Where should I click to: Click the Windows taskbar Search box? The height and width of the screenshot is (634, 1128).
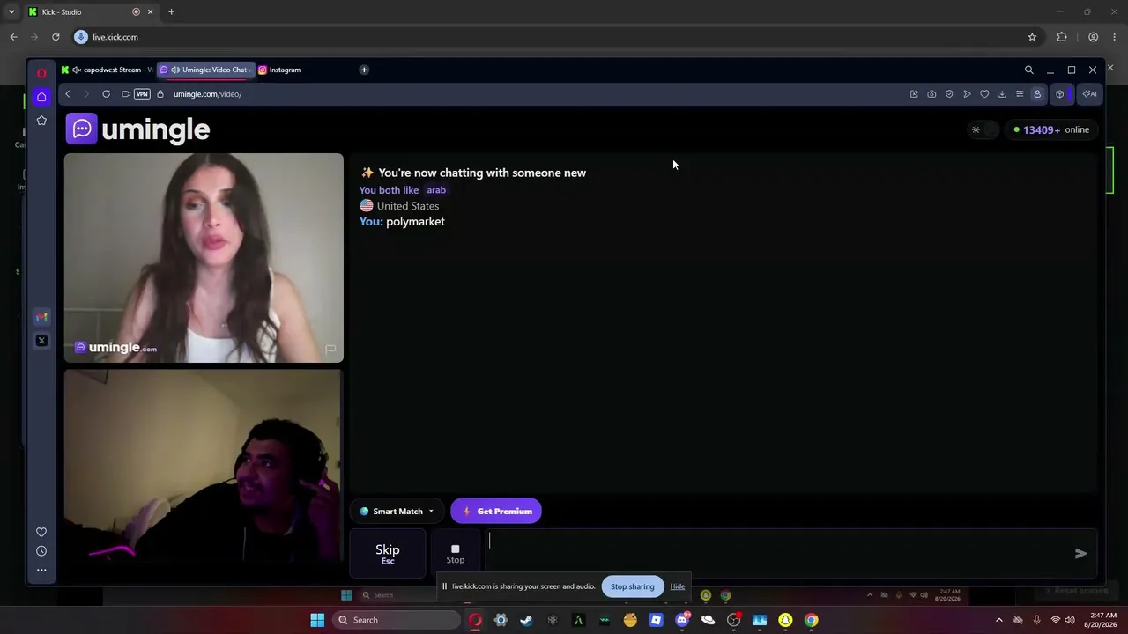click(397, 620)
